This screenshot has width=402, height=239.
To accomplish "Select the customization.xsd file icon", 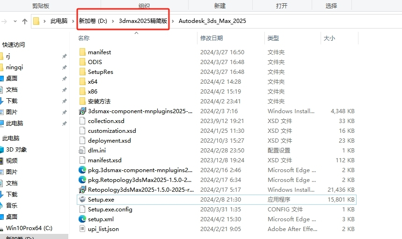I will 82,130.
